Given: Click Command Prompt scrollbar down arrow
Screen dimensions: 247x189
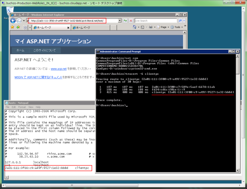Looking at the screenshot, I should click(x=237, y=170).
